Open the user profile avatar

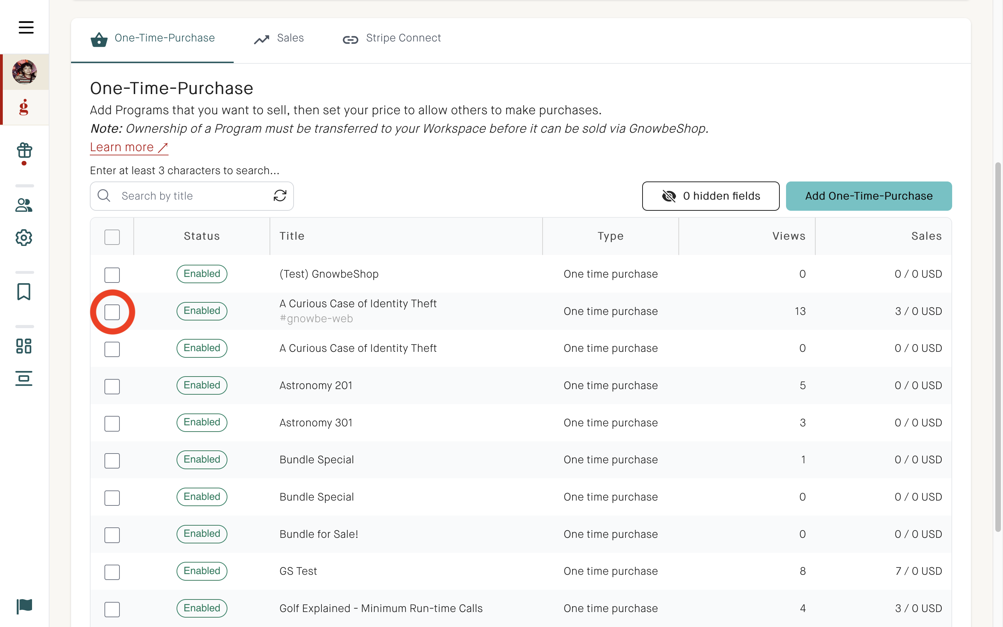pos(24,72)
